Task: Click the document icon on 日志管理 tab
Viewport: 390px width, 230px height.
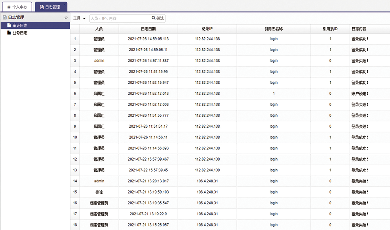Action: pyautogui.click(x=42, y=7)
